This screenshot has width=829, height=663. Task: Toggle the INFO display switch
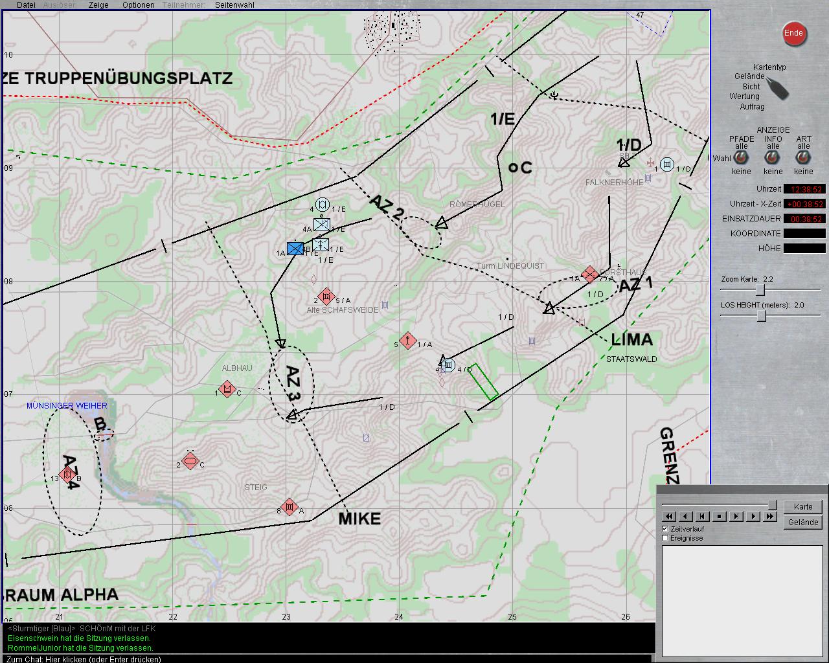click(773, 159)
